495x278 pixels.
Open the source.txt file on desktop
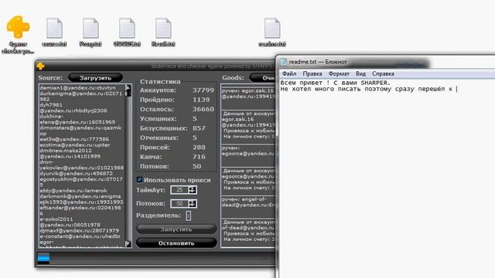(x=54, y=29)
